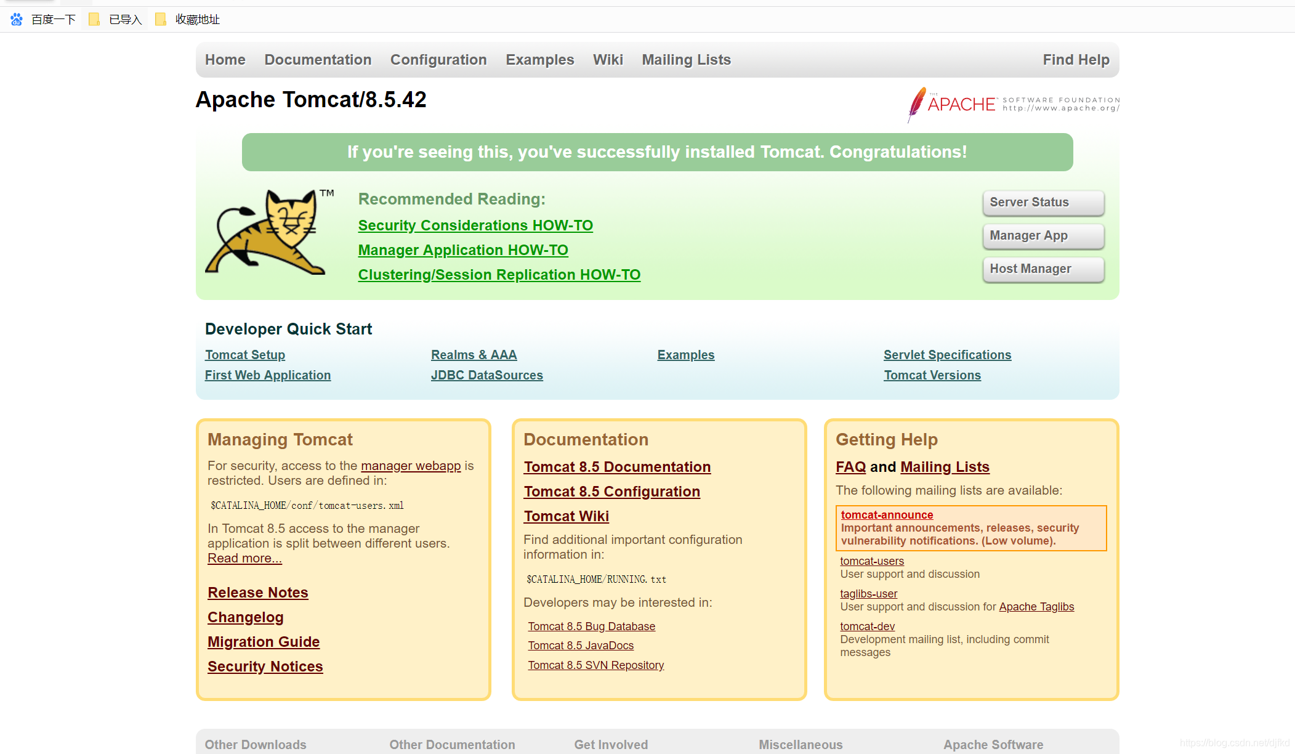The width and height of the screenshot is (1295, 754).
Task: Open Mailing Lists in the navigation bar
Action: point(687,60)
